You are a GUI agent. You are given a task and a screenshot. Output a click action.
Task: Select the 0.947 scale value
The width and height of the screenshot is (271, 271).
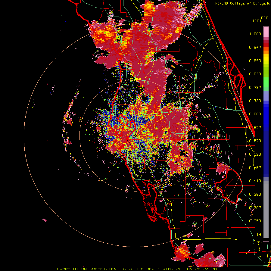coord(255,47)
